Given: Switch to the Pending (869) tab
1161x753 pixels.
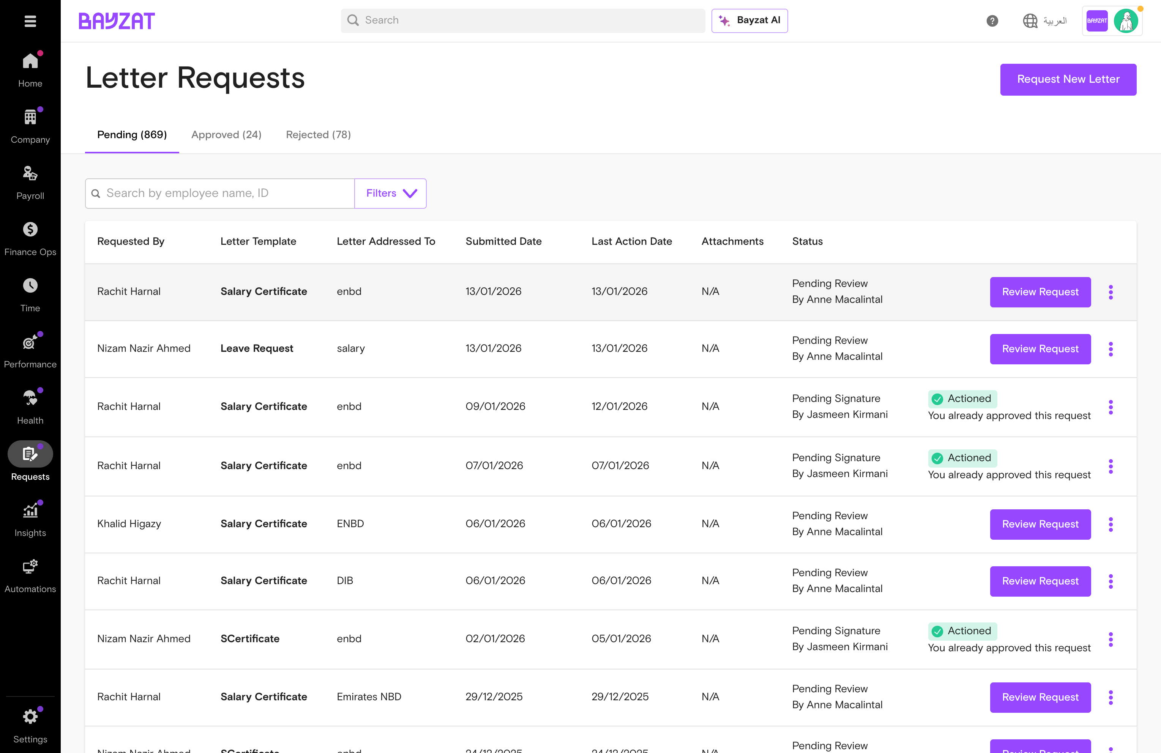Looking at the screenshot, I should 132,135.
